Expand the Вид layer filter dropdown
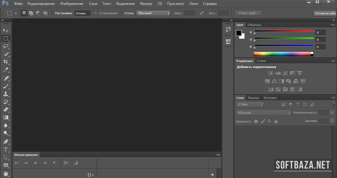 [250, 104]
